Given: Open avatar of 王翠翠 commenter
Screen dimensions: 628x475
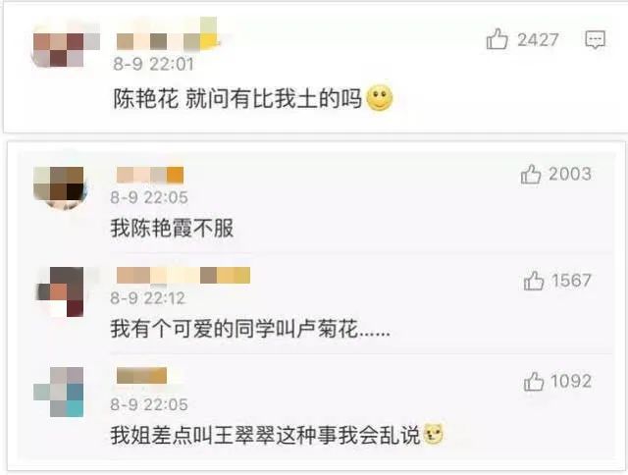Looking at the screenshot, I should 59,392.
